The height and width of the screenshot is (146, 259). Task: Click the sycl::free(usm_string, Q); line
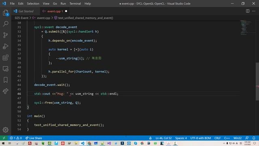click(57, 103)
